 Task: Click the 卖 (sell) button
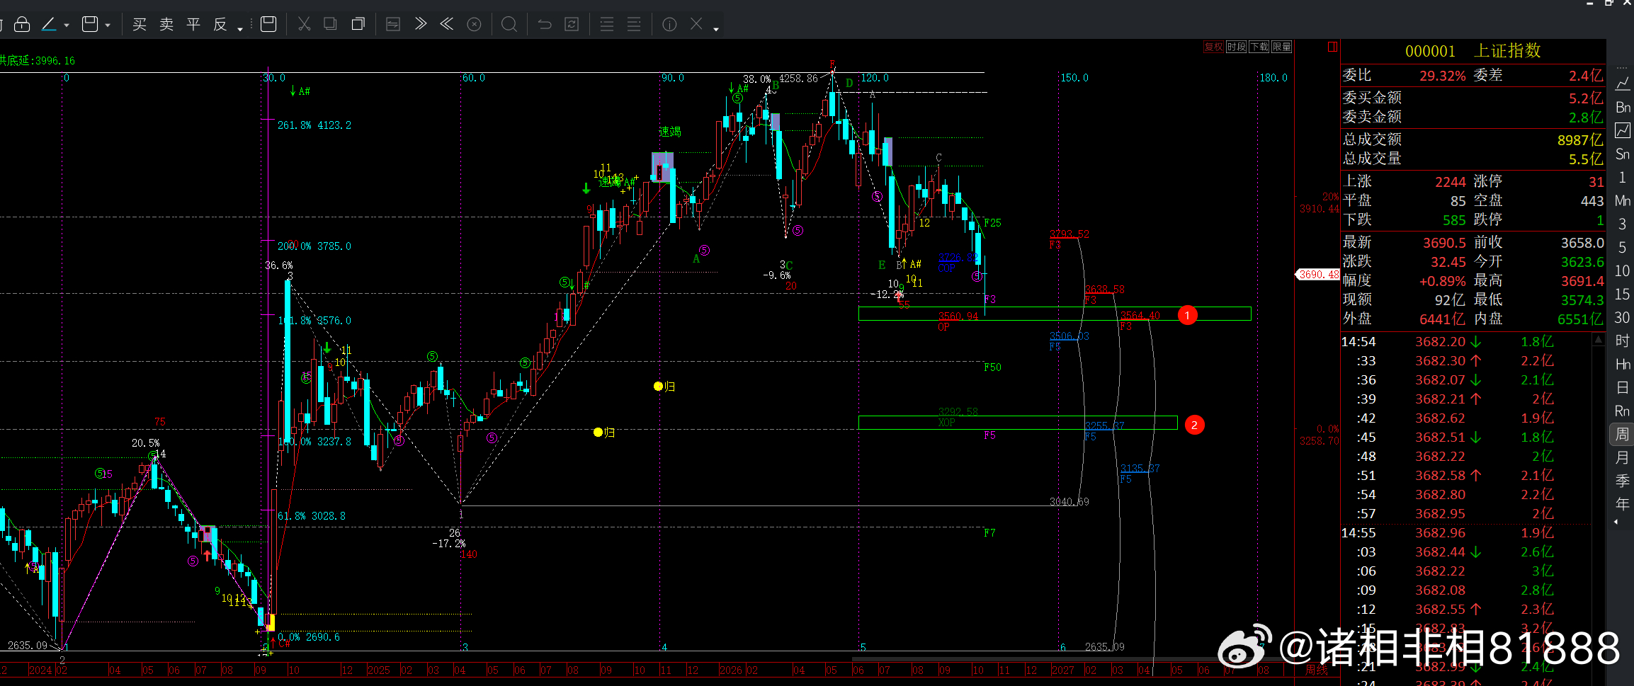tap(166, 25)
